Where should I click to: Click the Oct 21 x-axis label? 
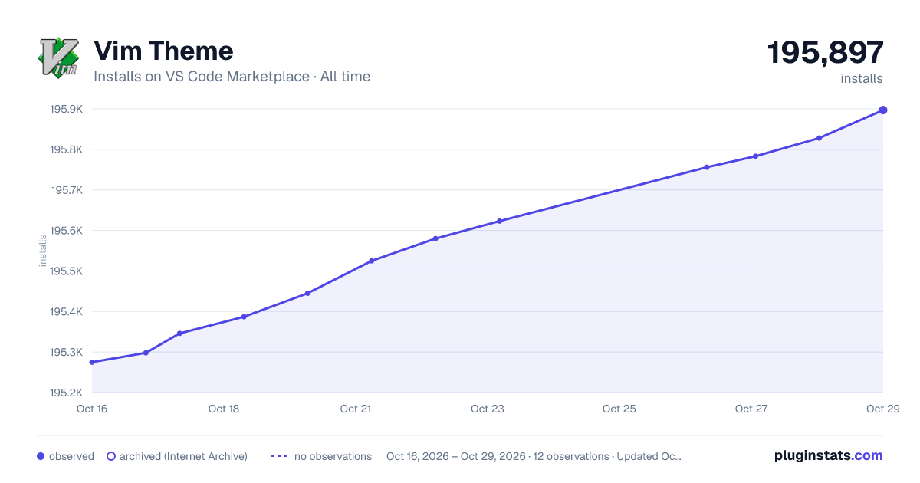[356, 409]
